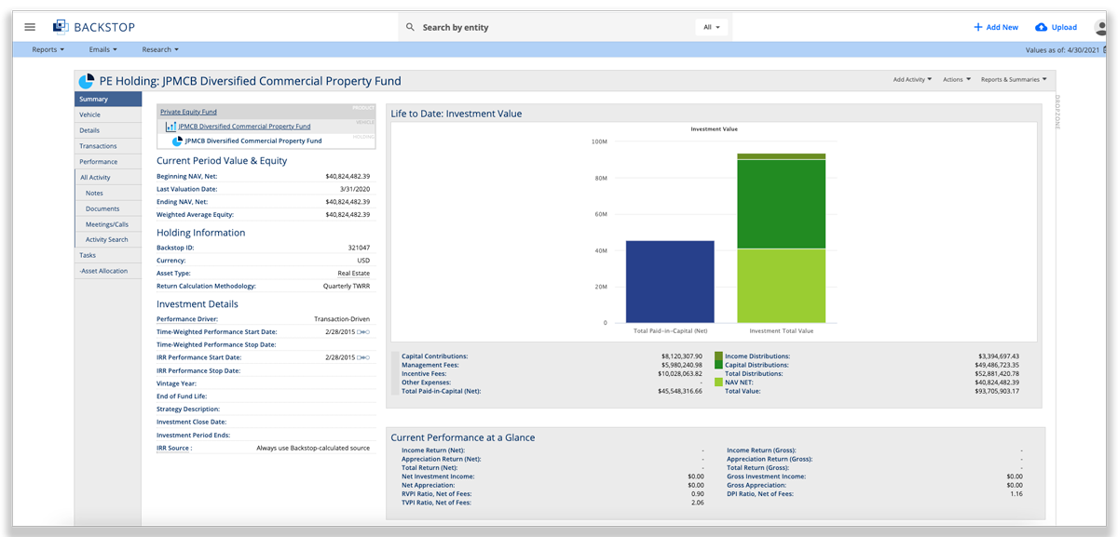The height and width of the screenshot is (537, 1118).
Task: Click icon beside IRR Performance Start Date
Action: click(x=364, y=357)
